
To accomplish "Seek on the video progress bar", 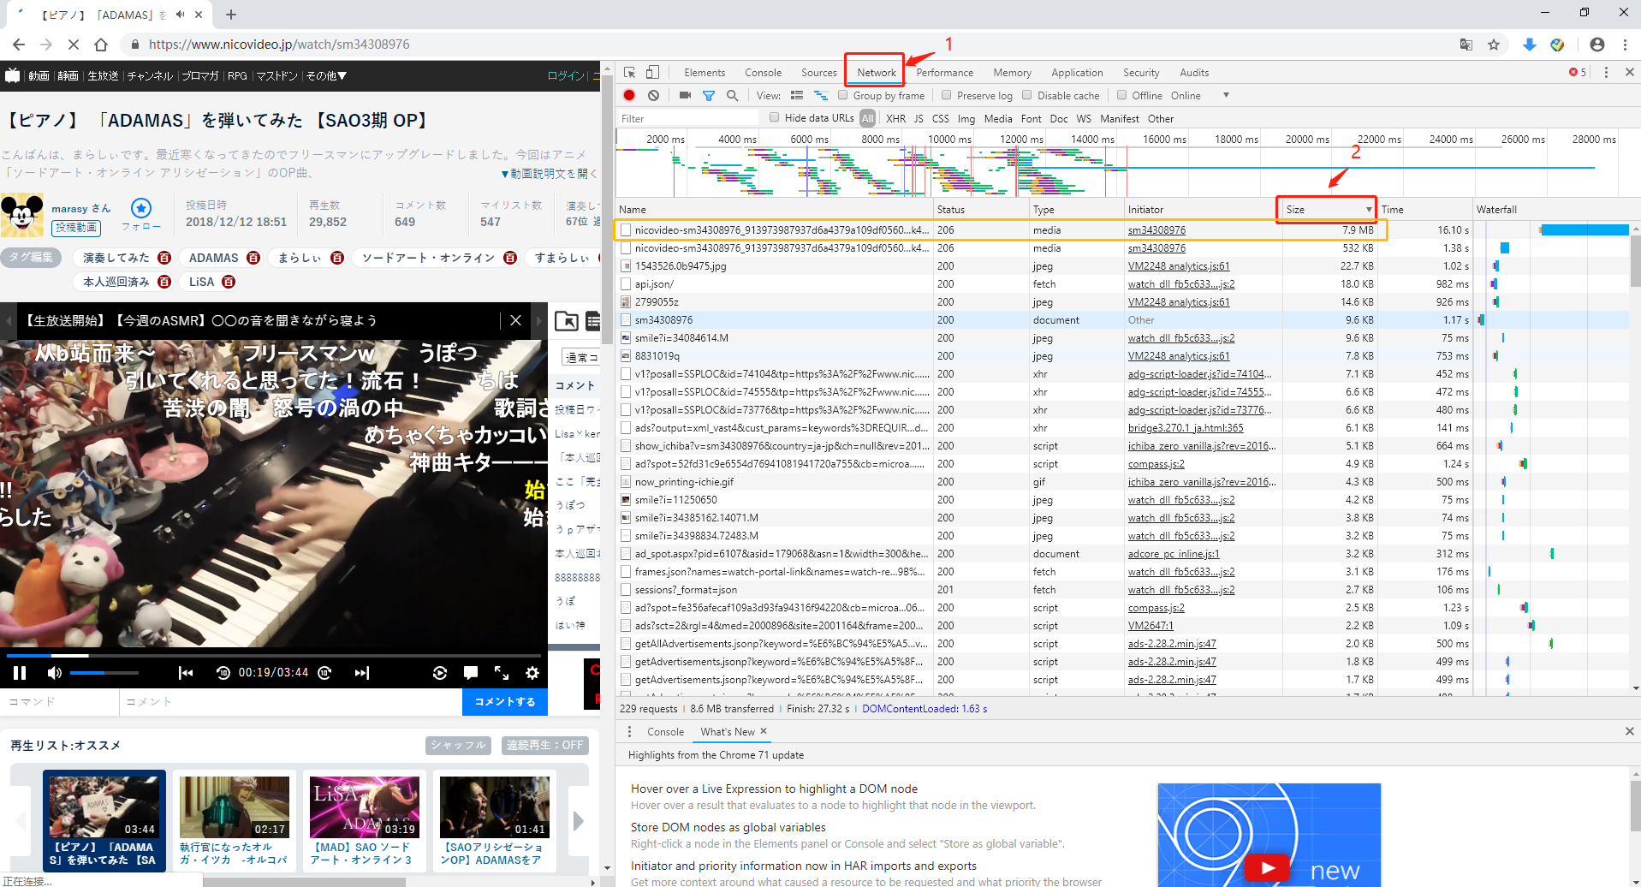I will click(x=274, y=656).
